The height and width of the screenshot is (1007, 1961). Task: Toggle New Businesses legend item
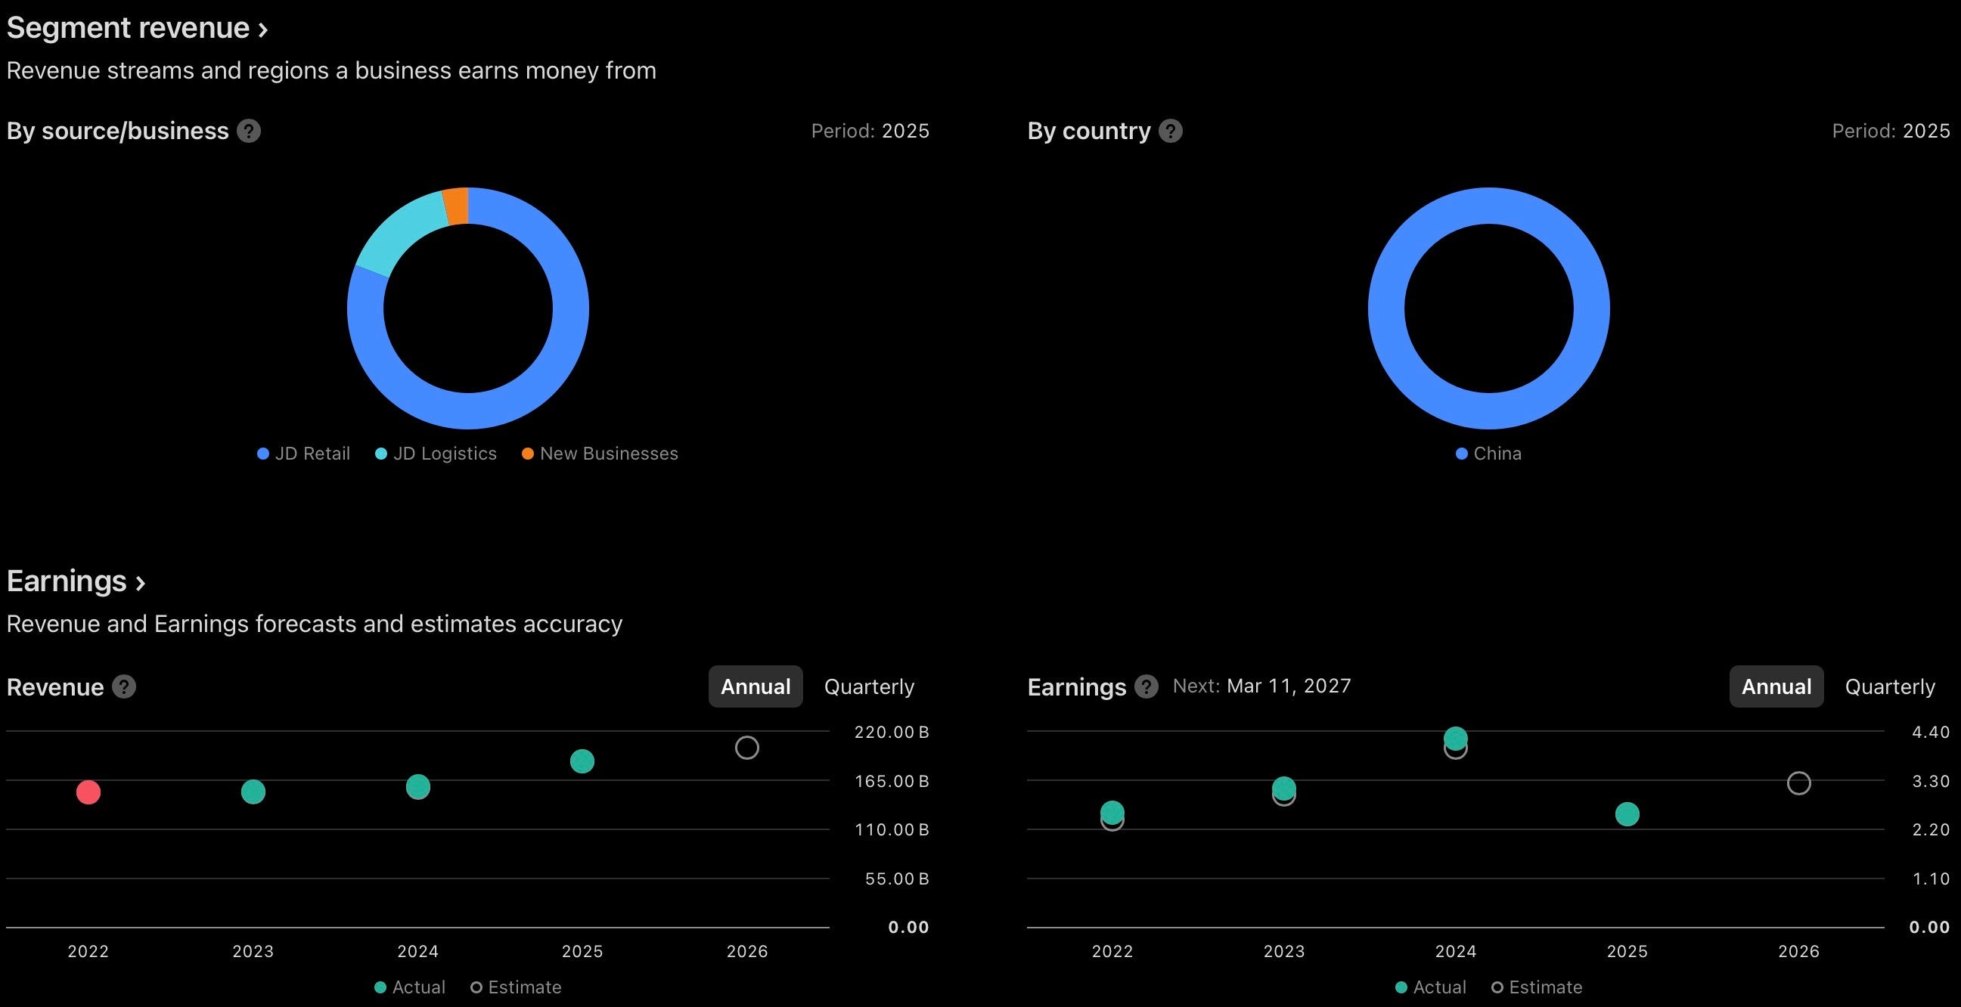tap(600, 454)
